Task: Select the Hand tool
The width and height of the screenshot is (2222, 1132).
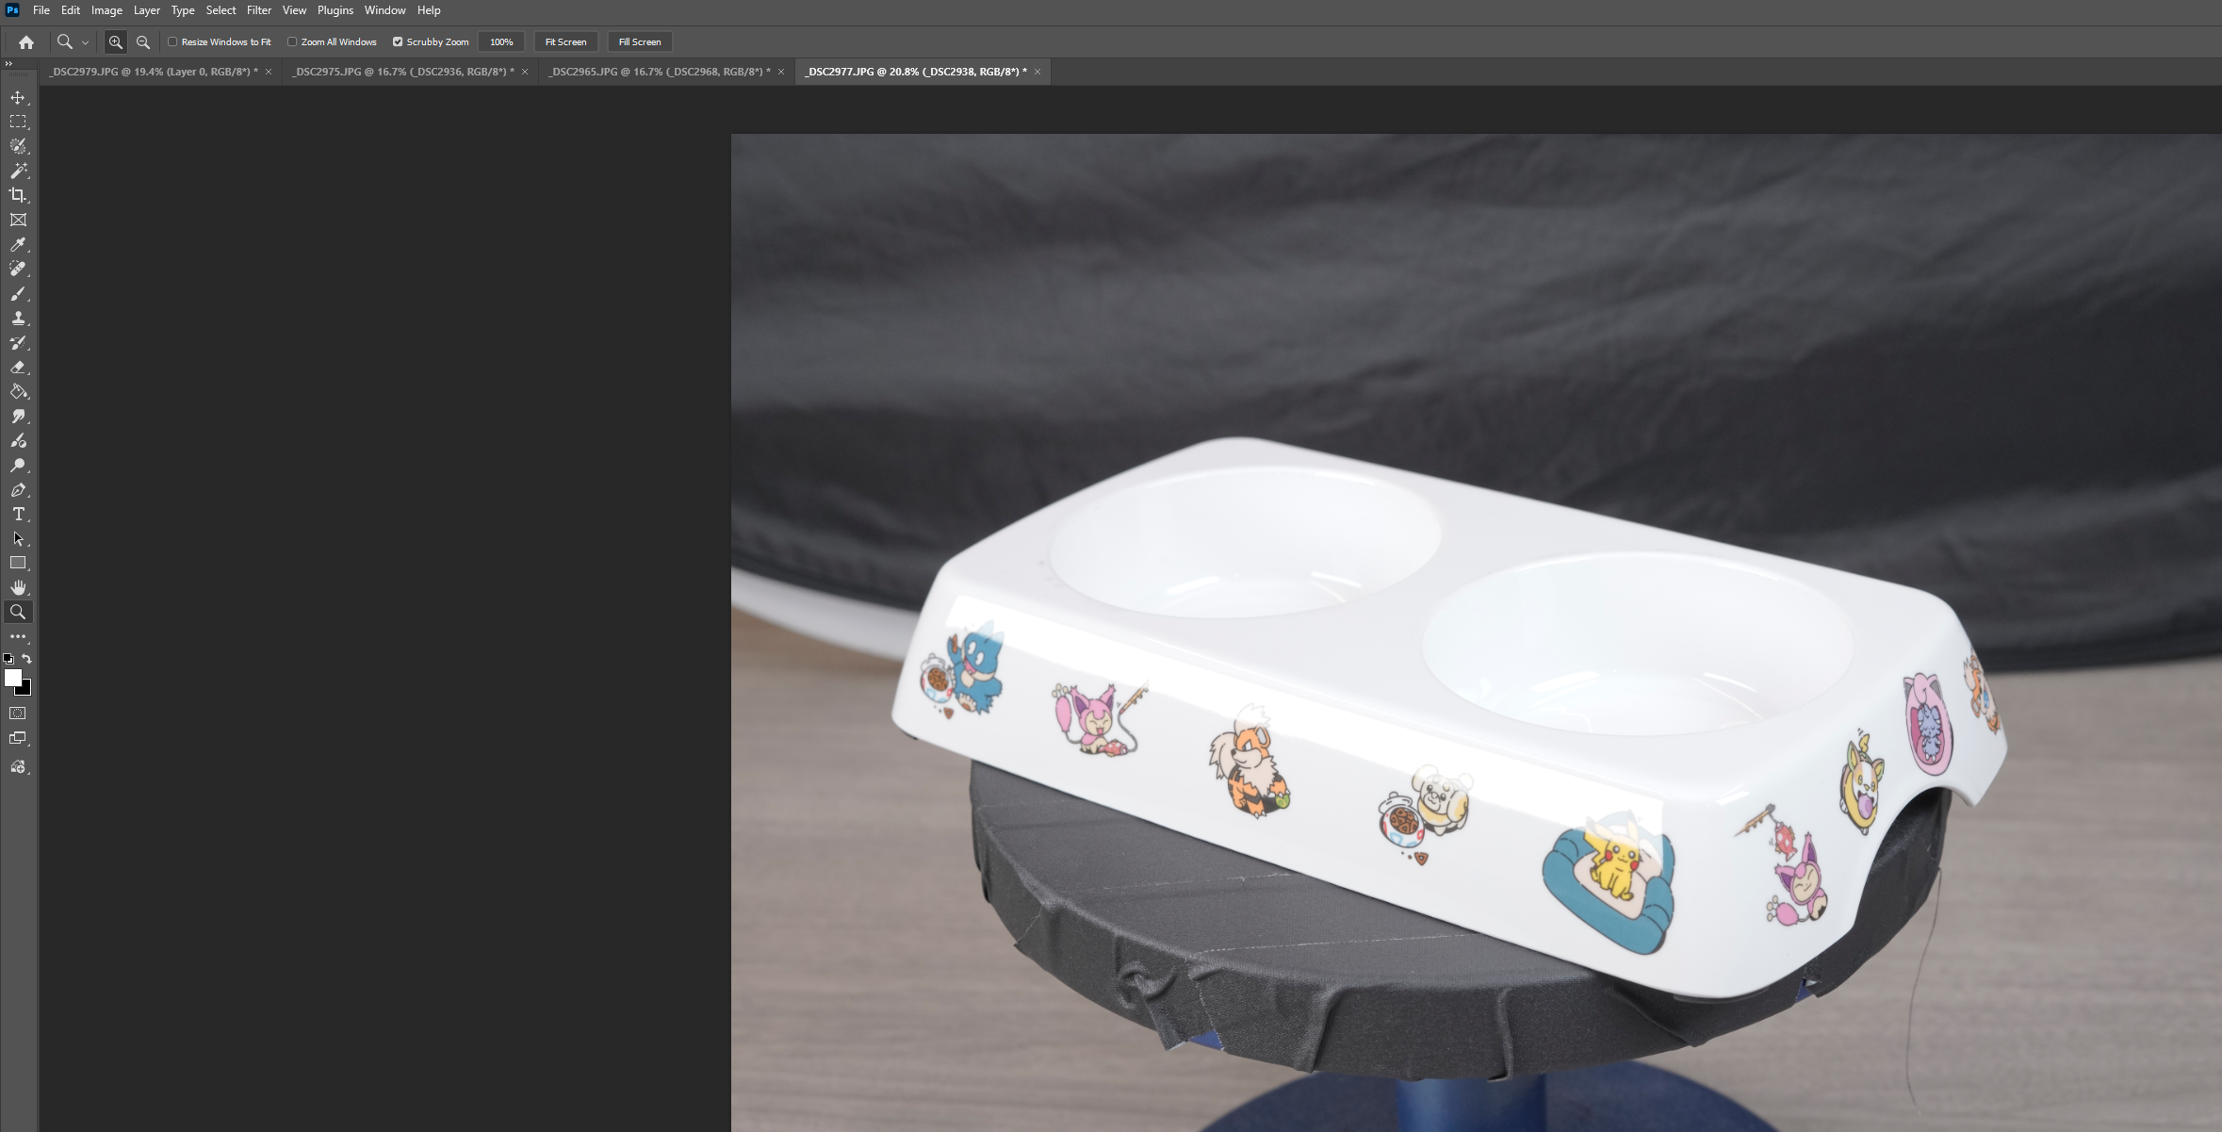Action: tap(18, 588)
